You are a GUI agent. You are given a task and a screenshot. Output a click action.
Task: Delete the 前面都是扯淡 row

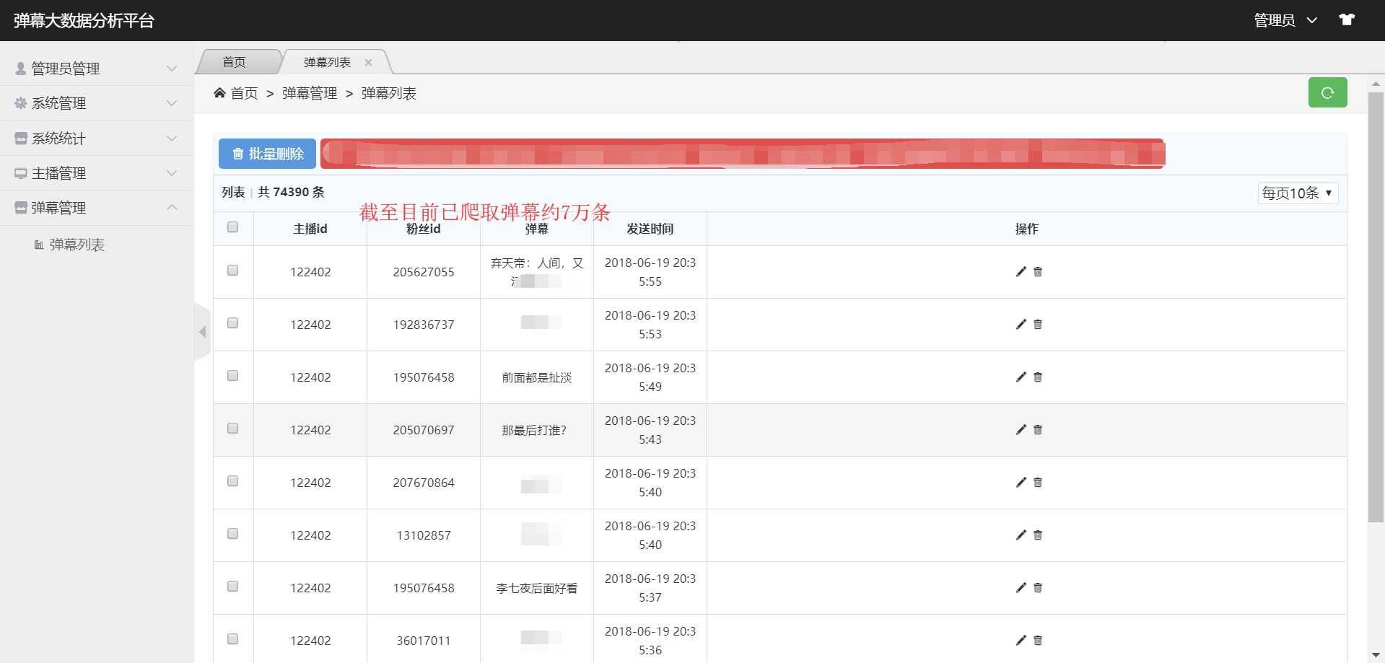[x=1038, y=377]
